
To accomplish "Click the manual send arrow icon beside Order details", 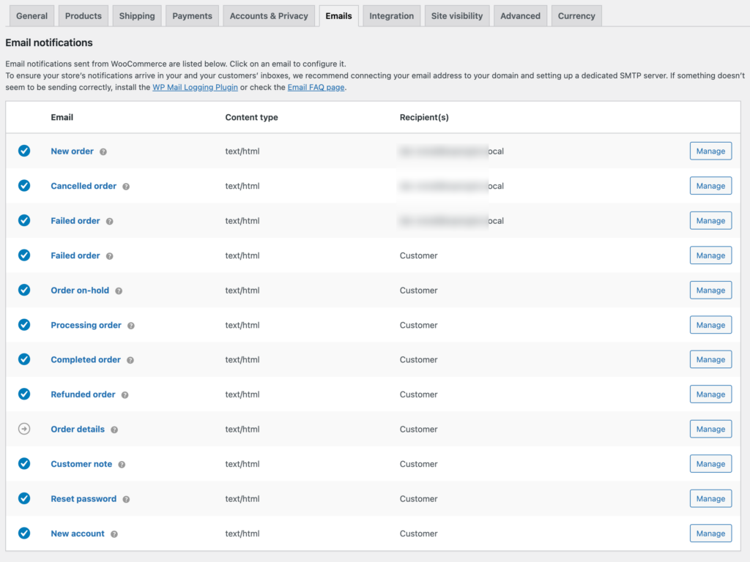I will click(x=24, y=429).
